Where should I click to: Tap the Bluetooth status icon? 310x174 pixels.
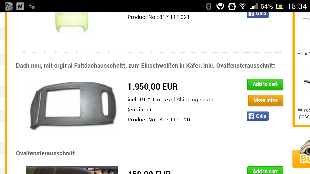[x=208, y=6]
